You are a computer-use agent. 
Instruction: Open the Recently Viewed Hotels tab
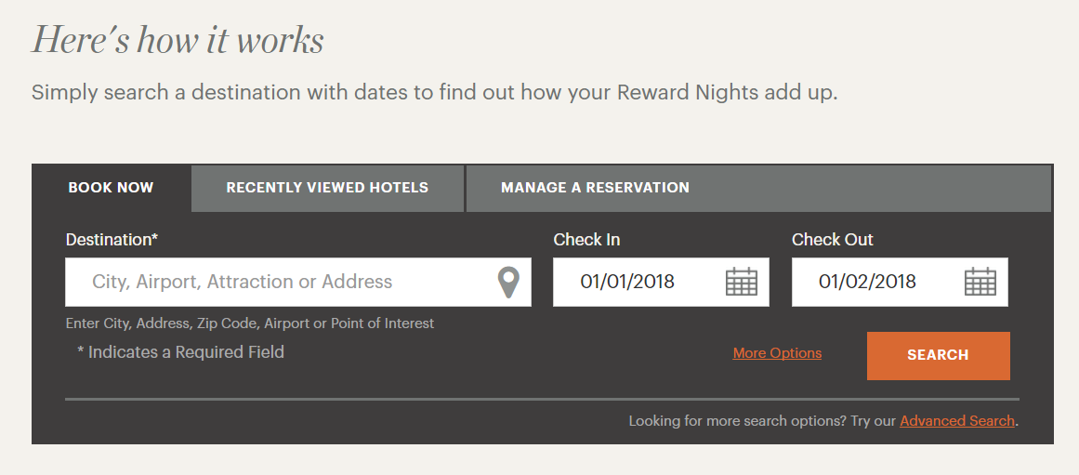pos(327,188)
